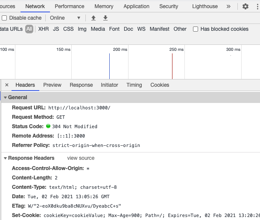This screenshot has width=260, height=220.
Task: Select the Preview detail tab
Action: [x=52, y=85]
